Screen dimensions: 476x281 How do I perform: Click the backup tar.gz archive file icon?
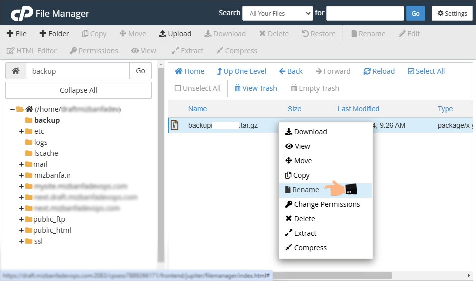click(x=174, y=125)
